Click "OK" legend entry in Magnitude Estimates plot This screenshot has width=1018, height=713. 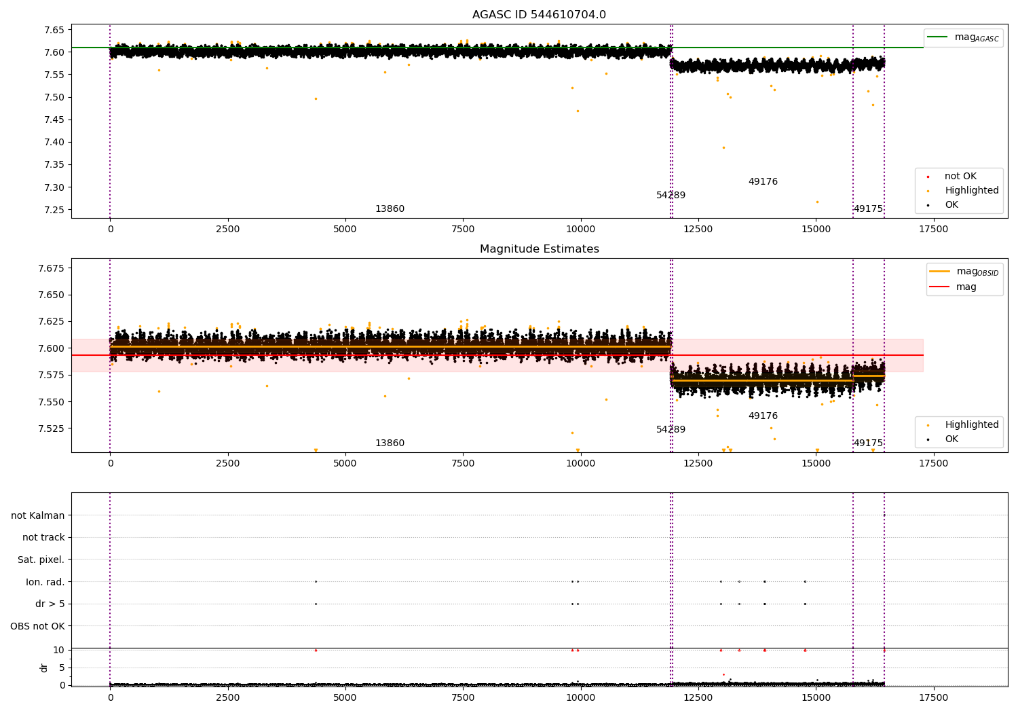(943, 439)
